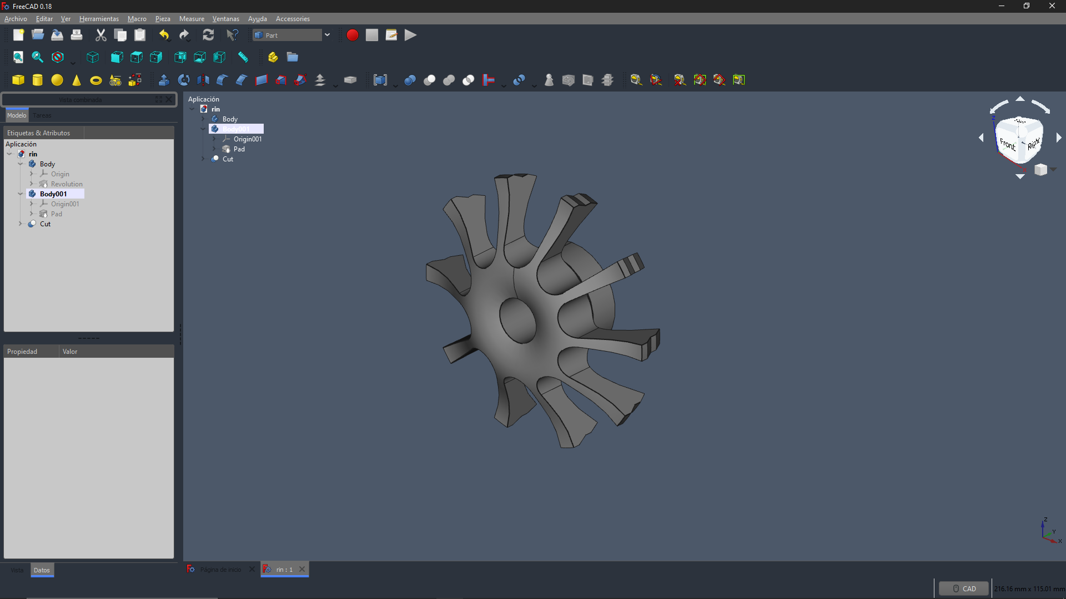
Task: Create a cube primitive solid
Action: point(18,80)
